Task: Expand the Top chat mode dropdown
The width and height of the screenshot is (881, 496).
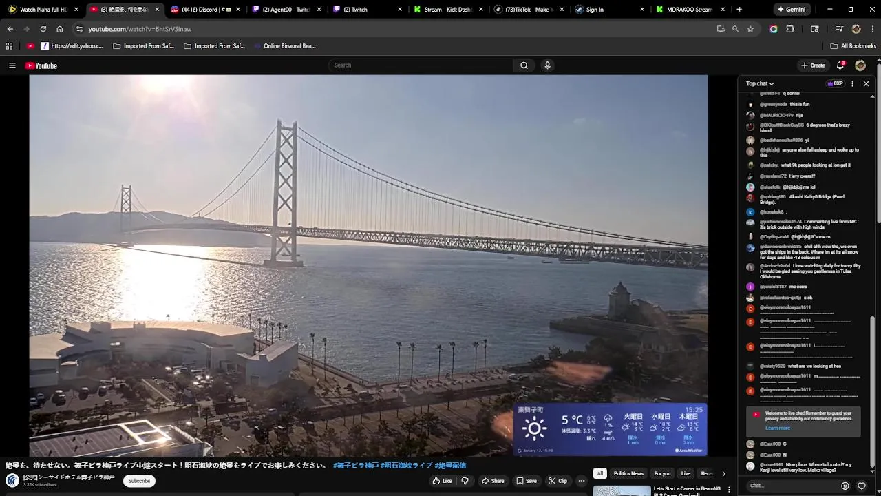Action: tap(760, 84)
